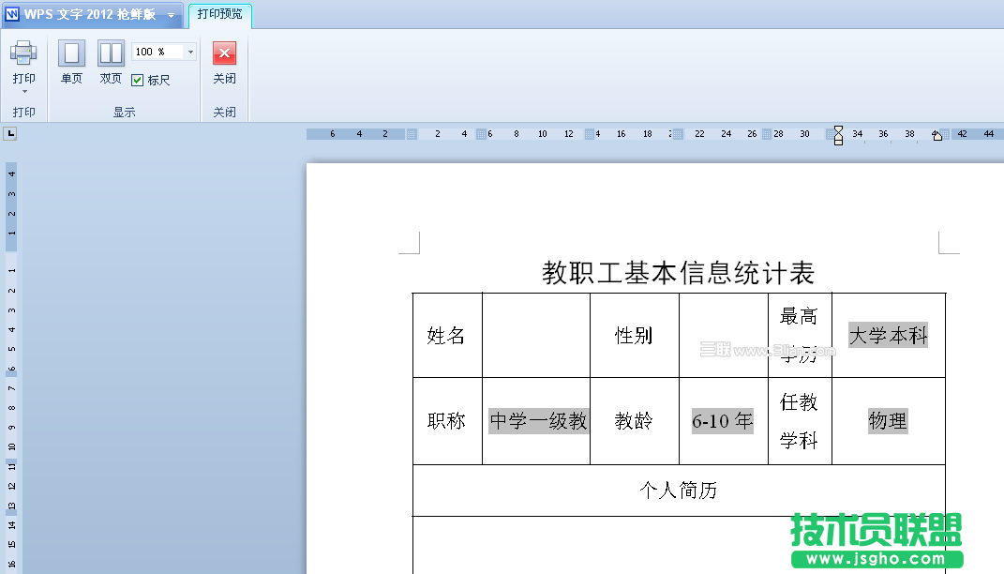
Task: Open the WPS 文字 application menu arrow
Action: coord(171,16)
